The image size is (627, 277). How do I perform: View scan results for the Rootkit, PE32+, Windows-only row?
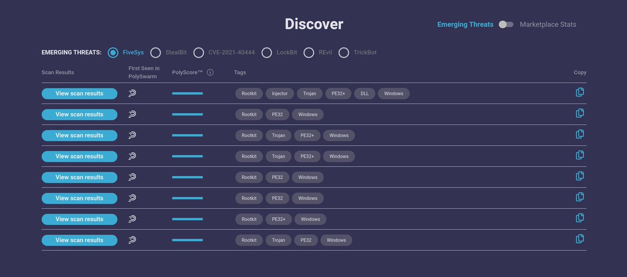[x=79, y=219]
